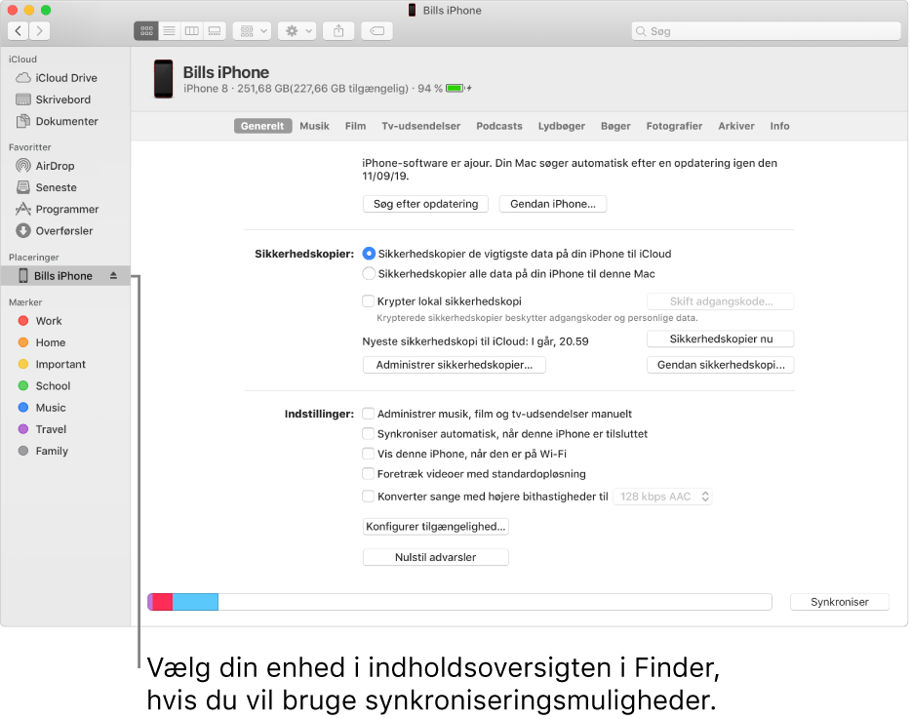
Task: Check Foretræk videoer med standardopløsning
Action: [368, 474]
